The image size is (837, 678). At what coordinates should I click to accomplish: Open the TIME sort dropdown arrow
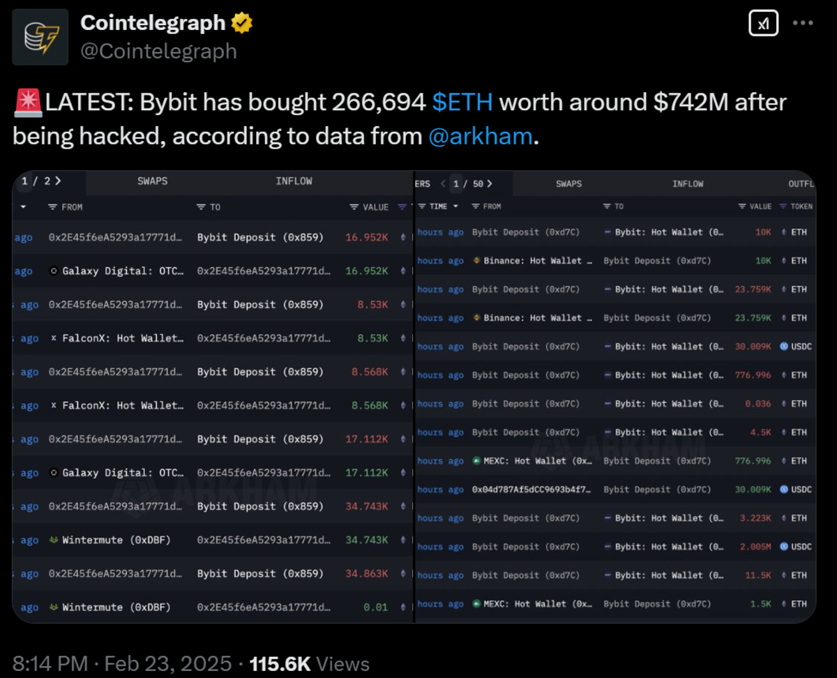456,206
